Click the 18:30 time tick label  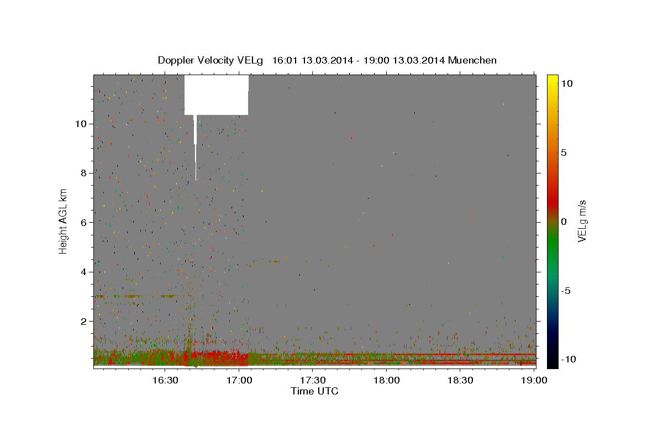tap(460, 380)
